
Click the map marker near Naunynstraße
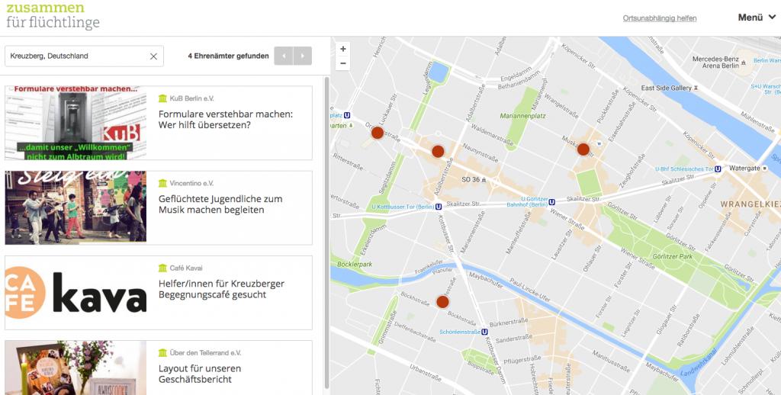pos(438,151)
